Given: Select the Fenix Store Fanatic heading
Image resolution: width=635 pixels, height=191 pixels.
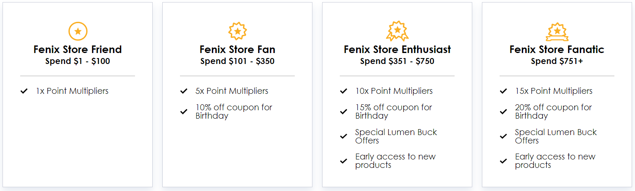Looking at the screenshot, I should coord(557,49).
